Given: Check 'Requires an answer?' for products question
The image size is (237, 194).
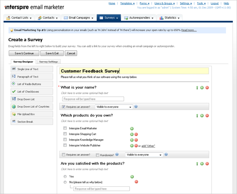Looking at the screenshot, I should click(x=64, y=155).
